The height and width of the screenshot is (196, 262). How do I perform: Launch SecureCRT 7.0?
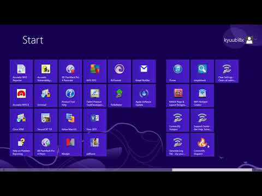coord(46,120)
